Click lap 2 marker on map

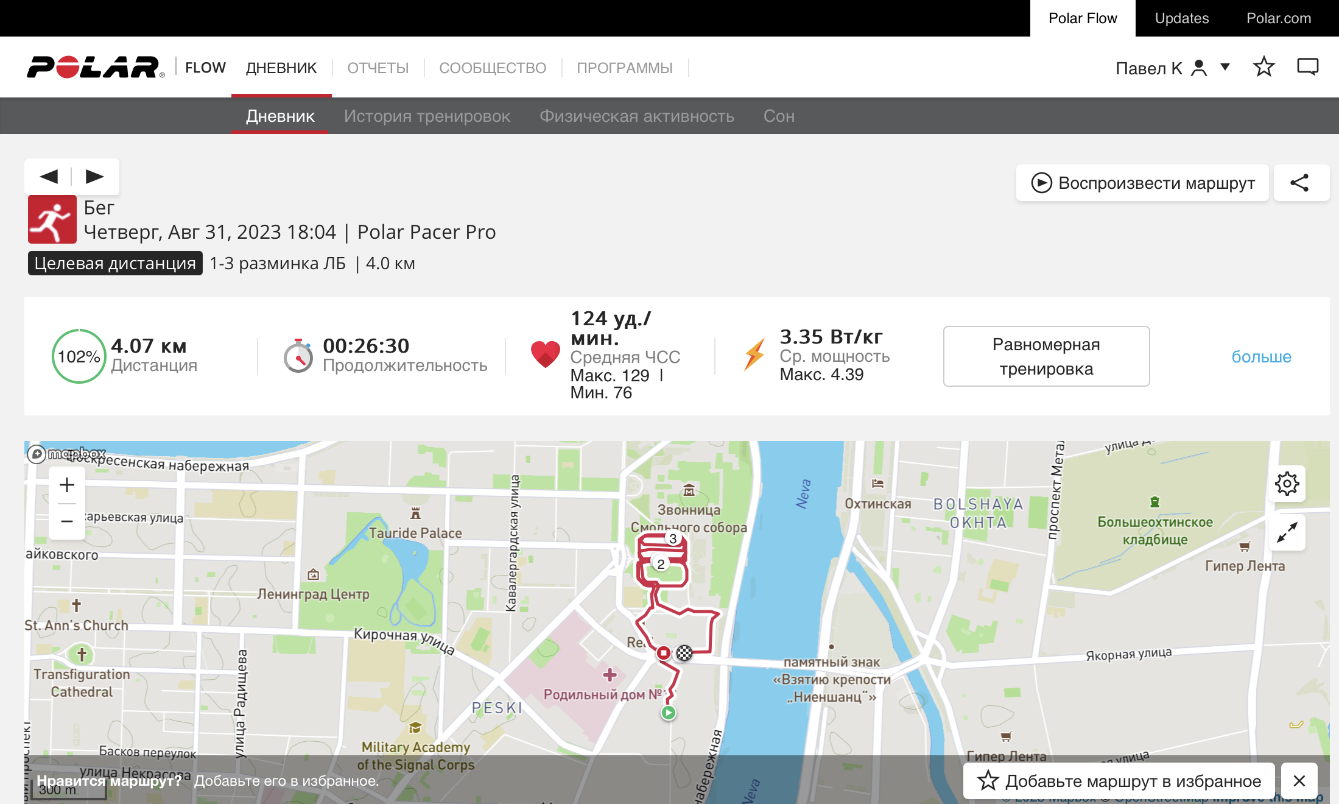click(x=661, y=564)
